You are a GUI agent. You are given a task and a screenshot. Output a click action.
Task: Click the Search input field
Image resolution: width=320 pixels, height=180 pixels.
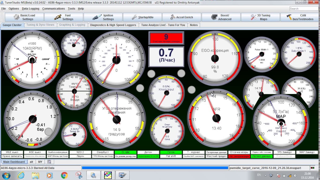(x=304, y=8)
